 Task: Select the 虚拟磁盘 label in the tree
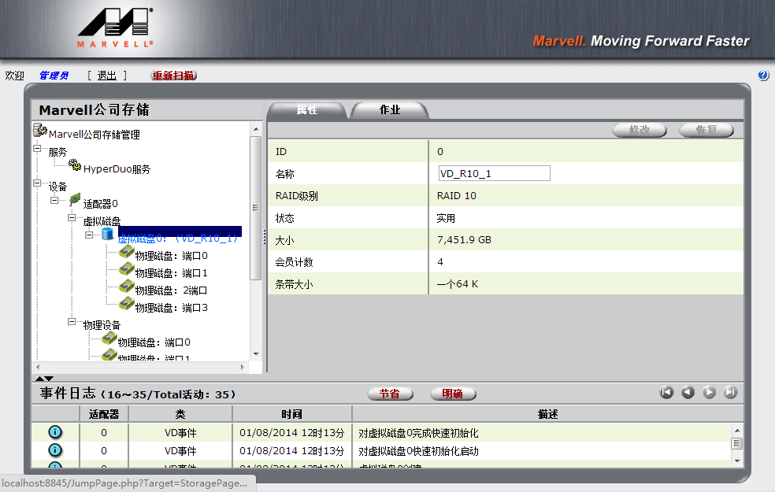point(102,221)
